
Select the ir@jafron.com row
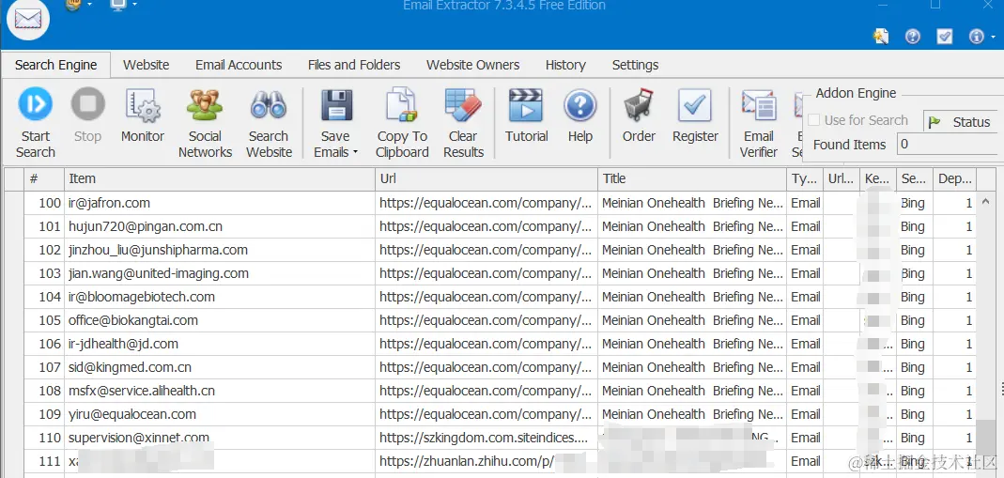pos(500,203)
